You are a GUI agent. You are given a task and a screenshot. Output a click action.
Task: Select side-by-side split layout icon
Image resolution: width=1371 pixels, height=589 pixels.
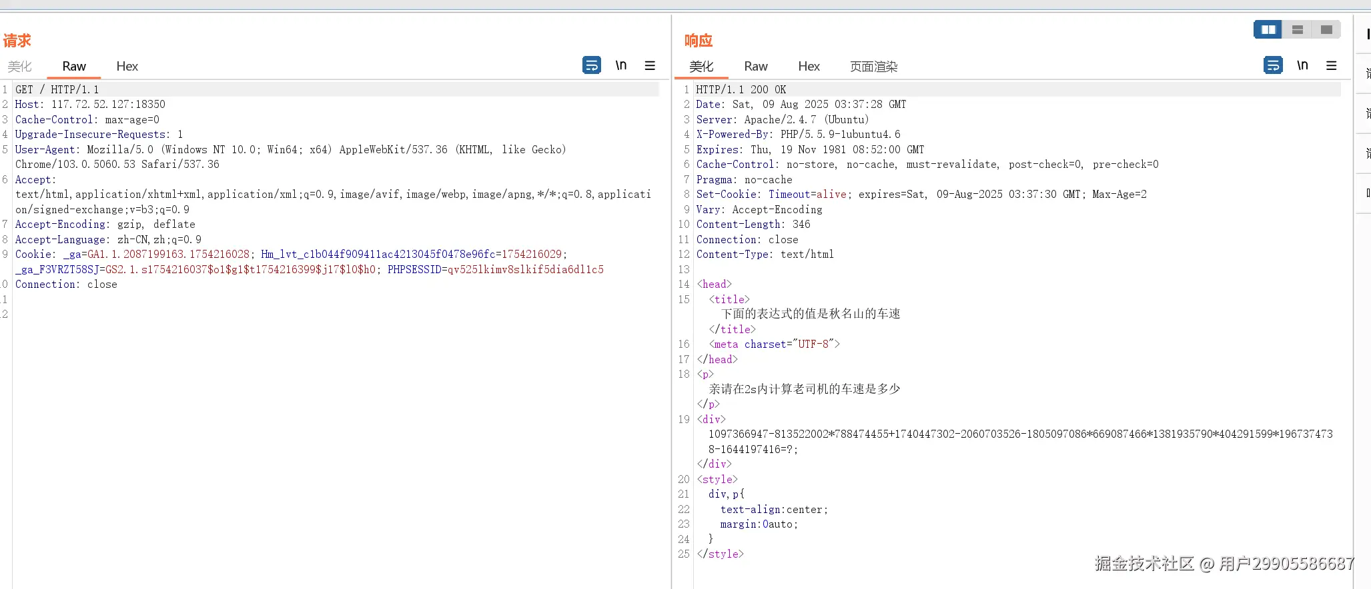click(x=1268, y=29)
